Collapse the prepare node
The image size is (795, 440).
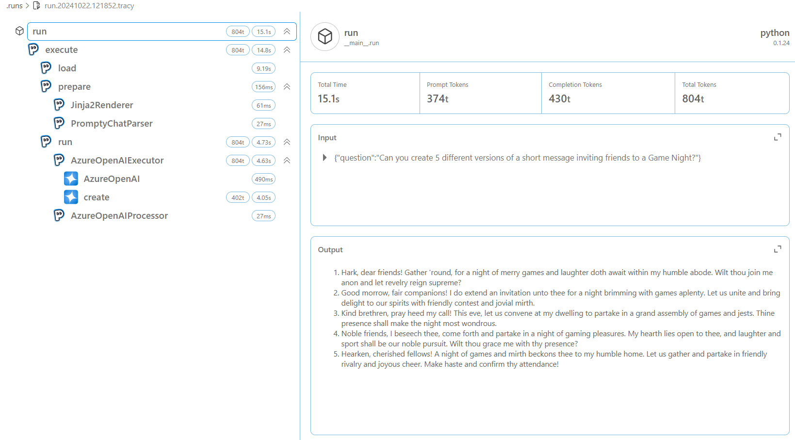287,87
